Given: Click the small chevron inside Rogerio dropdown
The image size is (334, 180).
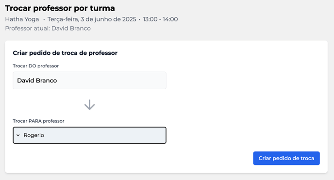Looking at the screenshot, I should [x=18, y=135].
